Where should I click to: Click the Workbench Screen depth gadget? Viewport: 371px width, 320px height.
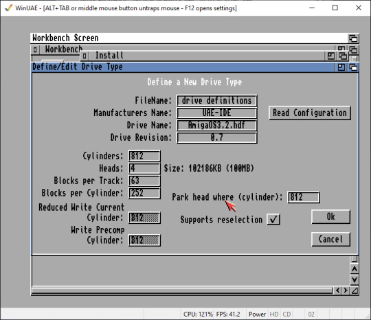point(354,38)
